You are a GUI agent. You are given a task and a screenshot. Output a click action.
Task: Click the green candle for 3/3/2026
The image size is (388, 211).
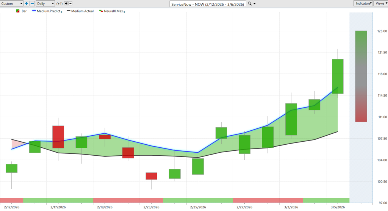click(291, 119)
